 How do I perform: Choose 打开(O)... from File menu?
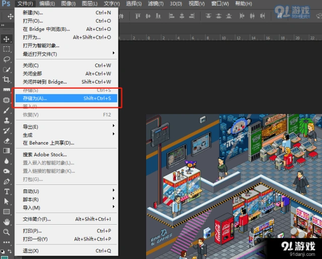(67, 21)
